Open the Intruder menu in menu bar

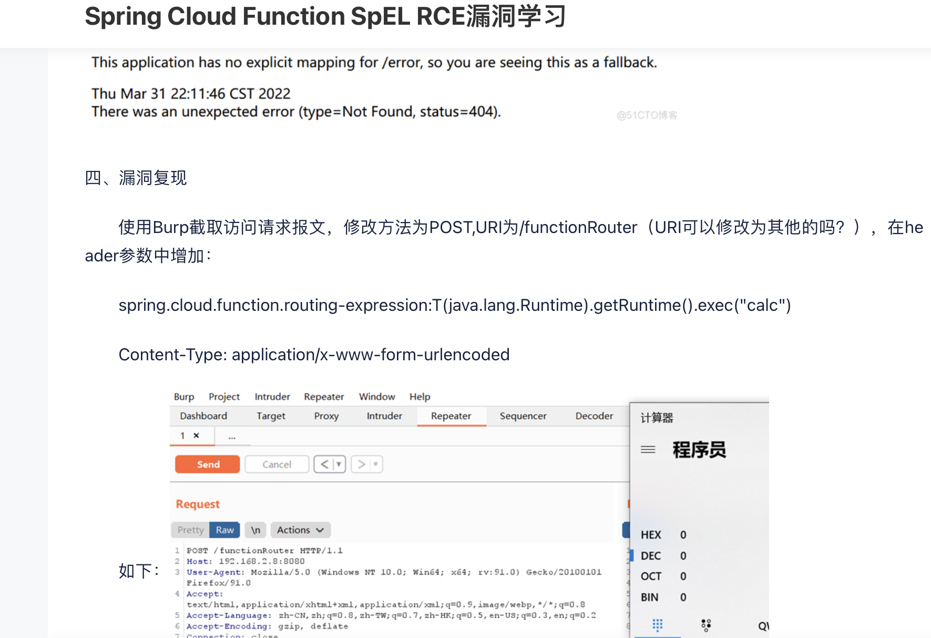click(x=272, y=397)
